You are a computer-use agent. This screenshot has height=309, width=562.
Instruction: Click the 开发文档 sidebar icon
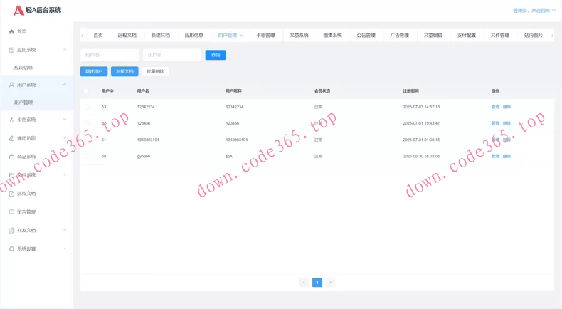click(11, 231)
